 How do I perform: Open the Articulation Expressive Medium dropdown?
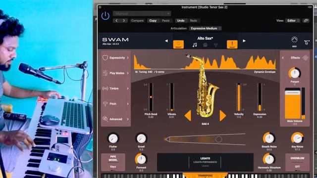pos(206,29)
